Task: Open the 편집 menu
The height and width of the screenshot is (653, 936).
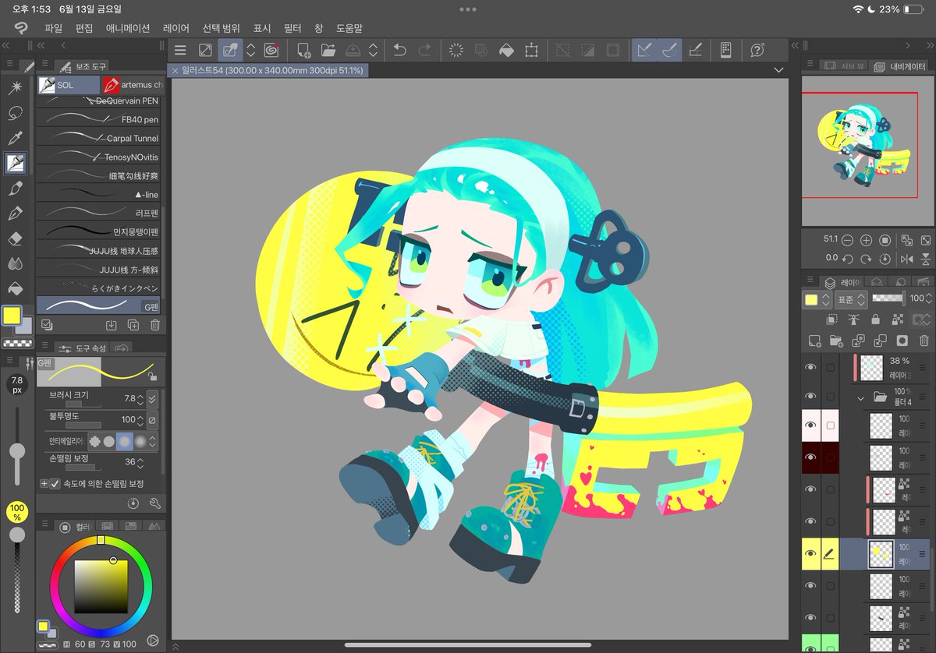Action: point(83,28)
